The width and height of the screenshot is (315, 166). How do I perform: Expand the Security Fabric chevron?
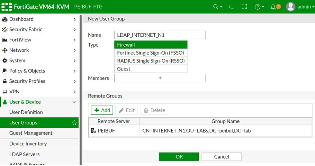[75, 30]
